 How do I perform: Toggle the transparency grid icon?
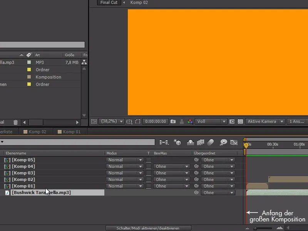(x=240, y=121)
